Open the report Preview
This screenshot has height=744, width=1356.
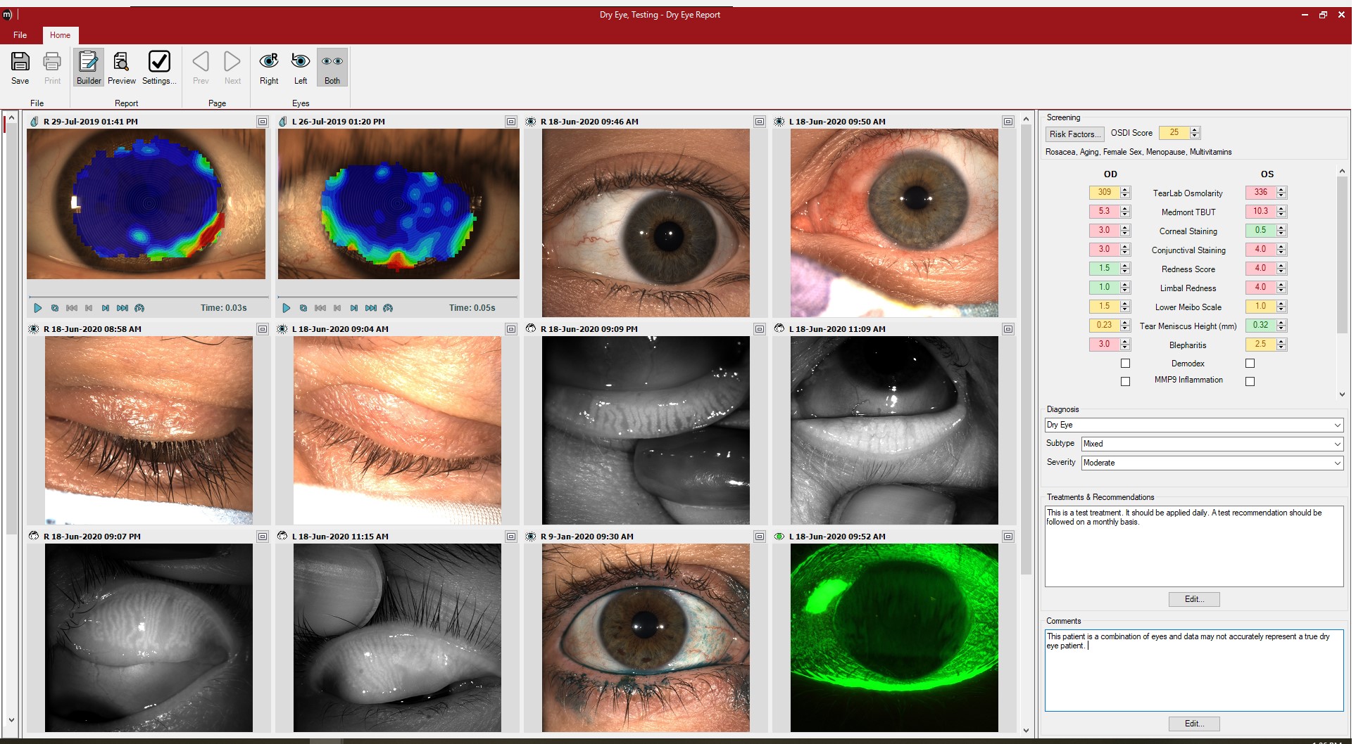[122, 68]
